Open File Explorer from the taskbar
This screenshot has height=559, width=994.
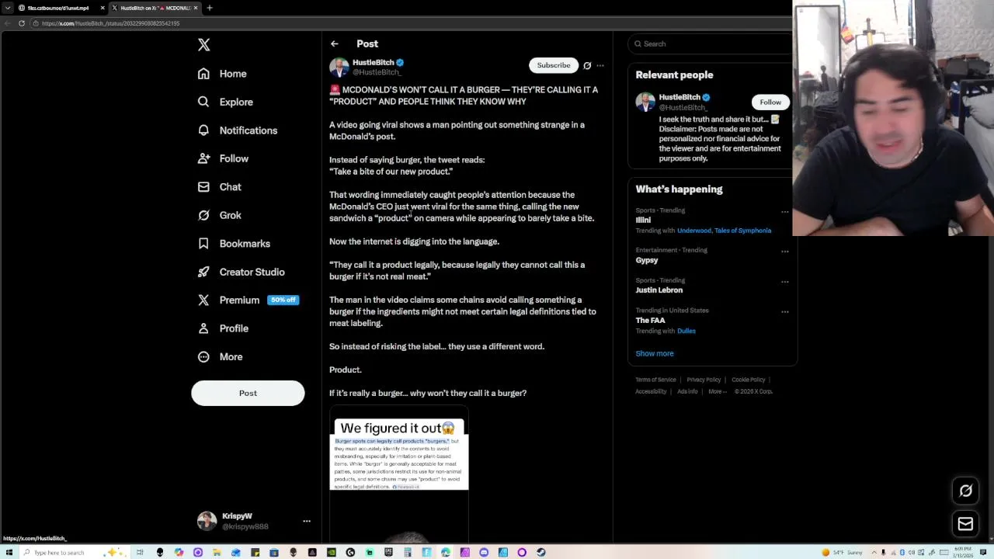pos(217,552)
